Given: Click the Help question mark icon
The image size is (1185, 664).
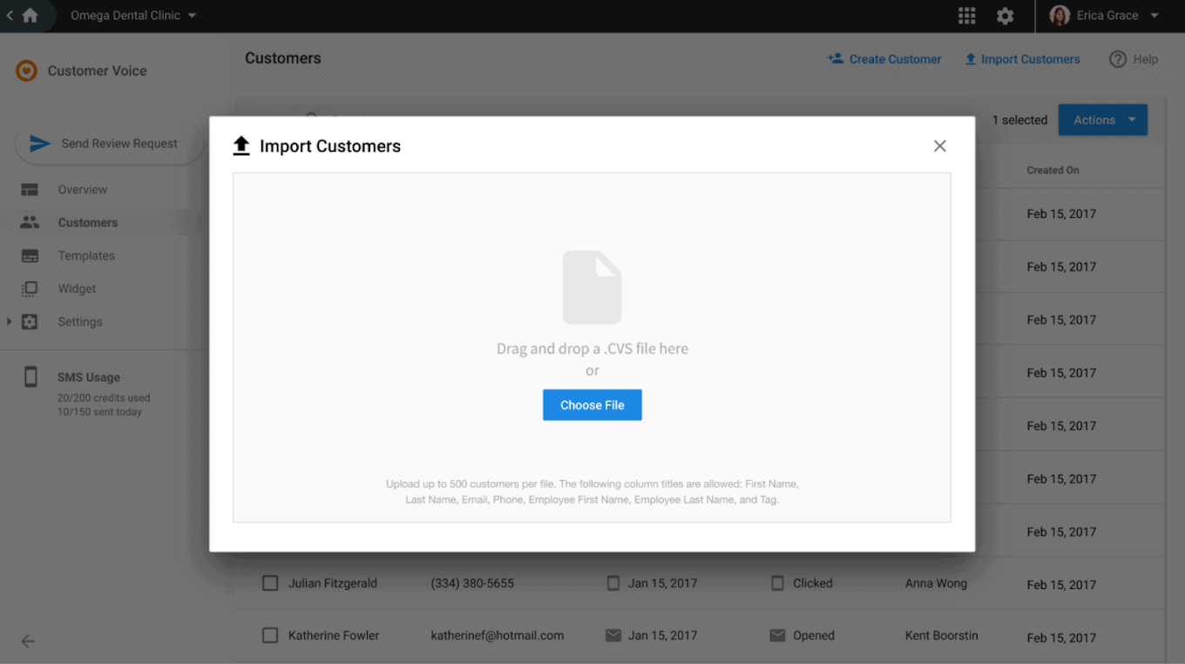Looking at the screenshot, I should point(1118,59).
